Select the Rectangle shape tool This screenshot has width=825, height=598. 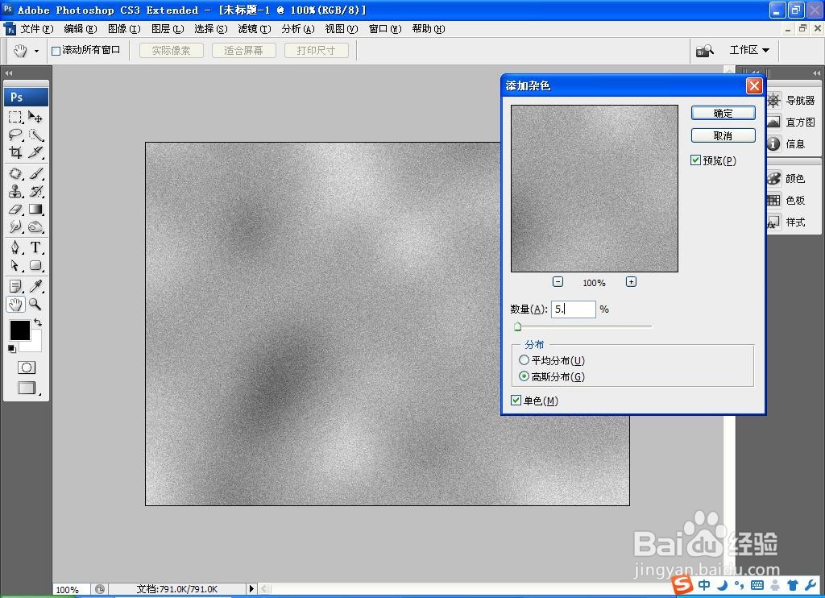[35, 265]
